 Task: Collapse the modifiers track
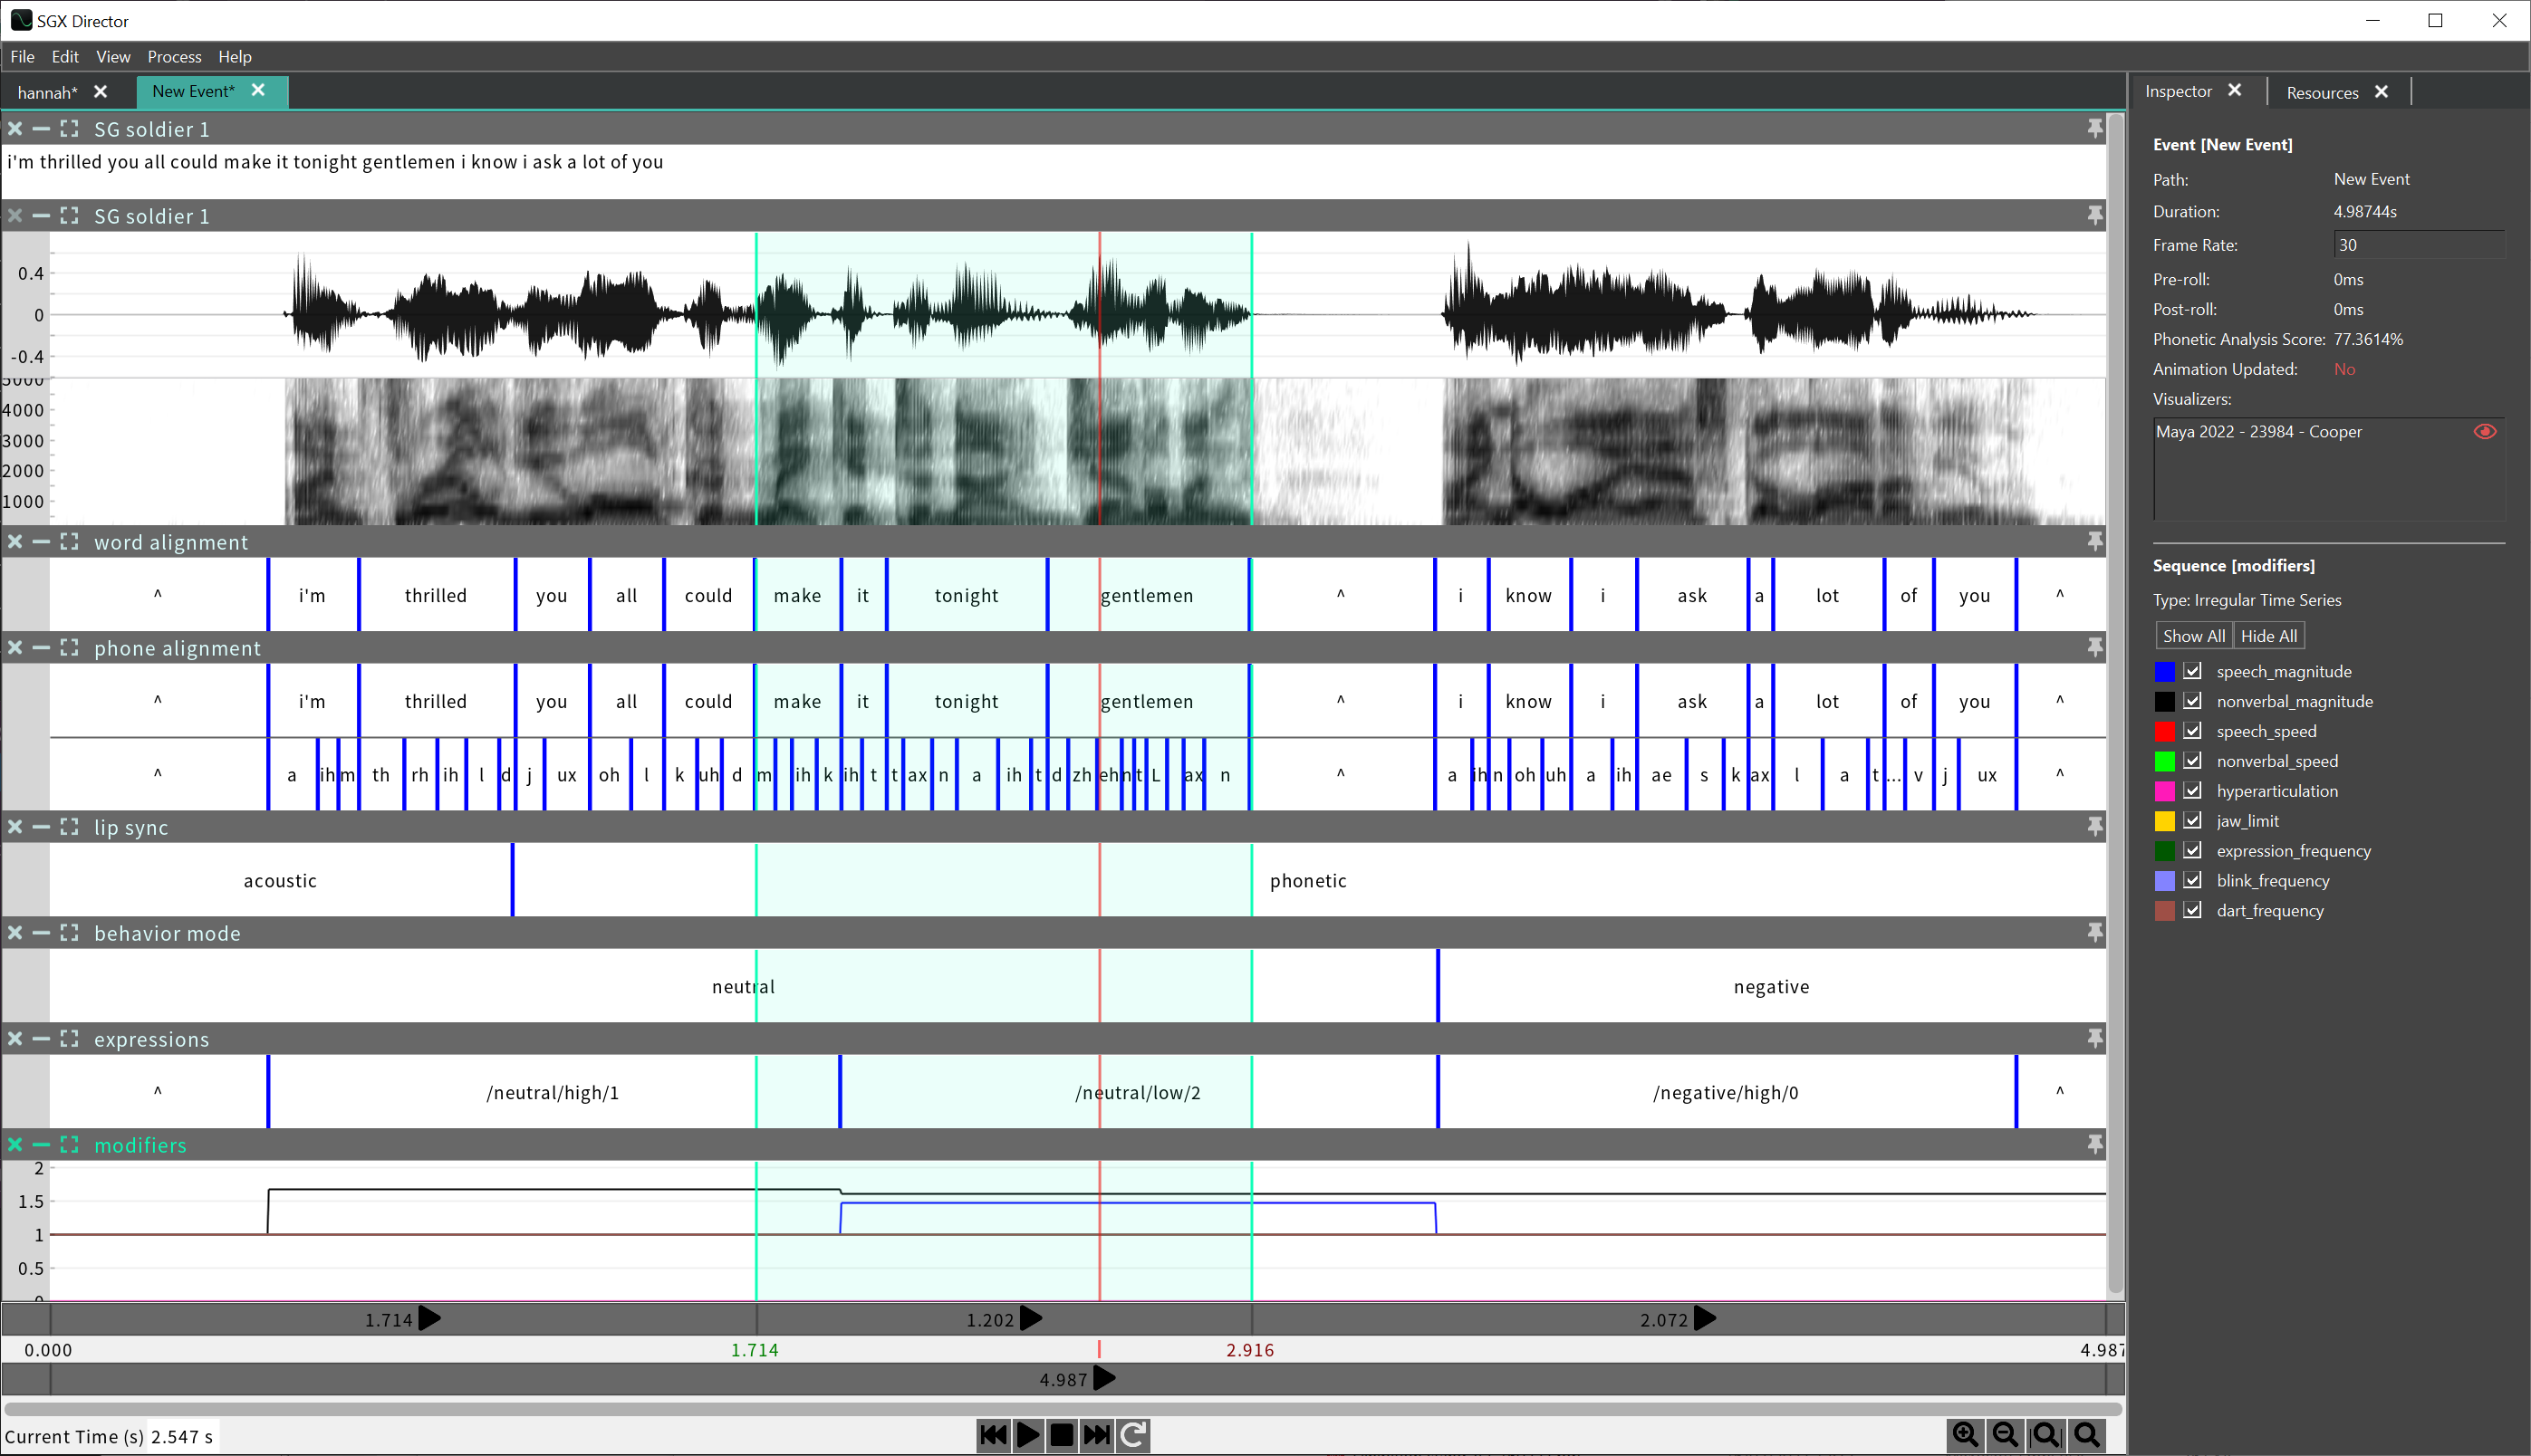[x=41, y=1145]
